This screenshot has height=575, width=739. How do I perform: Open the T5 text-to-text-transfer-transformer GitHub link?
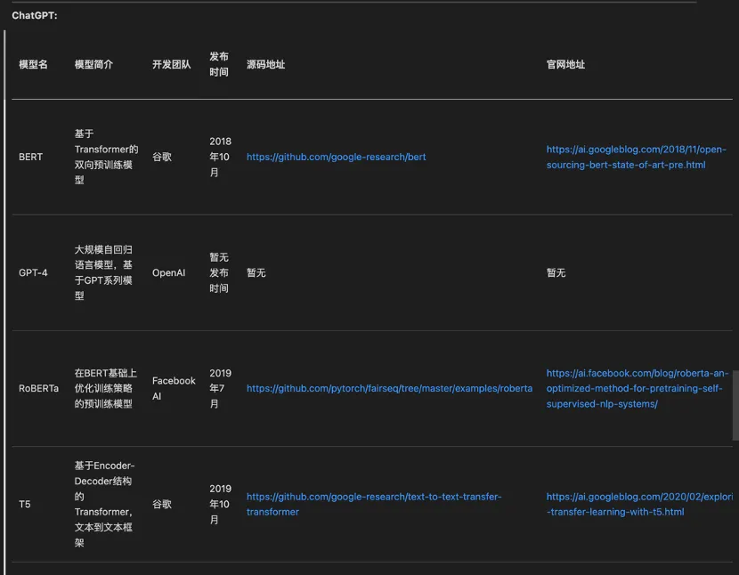374,505
